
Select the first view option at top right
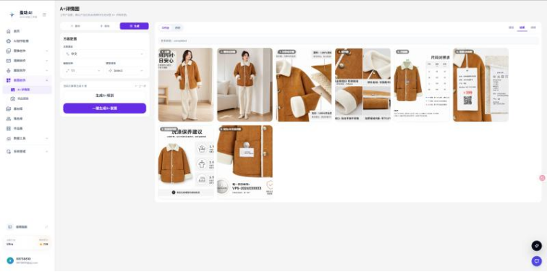[511, 27]
